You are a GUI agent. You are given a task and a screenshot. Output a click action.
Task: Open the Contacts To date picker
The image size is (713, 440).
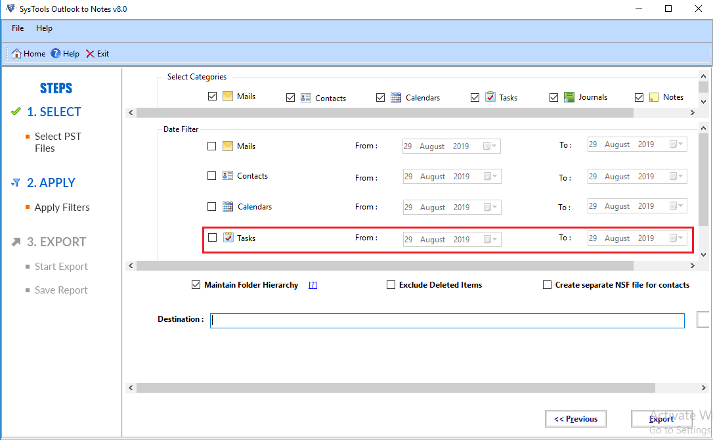tap(677, 176)
